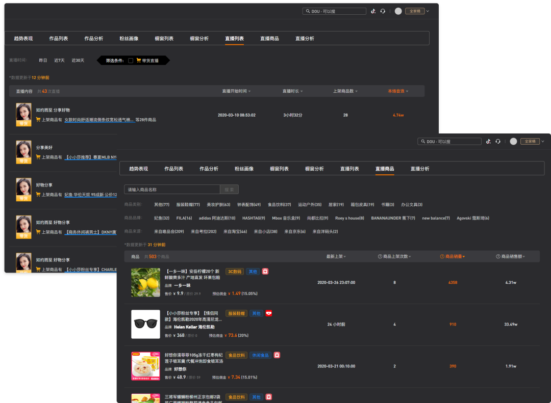Screen dimensions: 551x403
Task: Click the 请输入商品名称 product search field
Action: click(172, 190)
